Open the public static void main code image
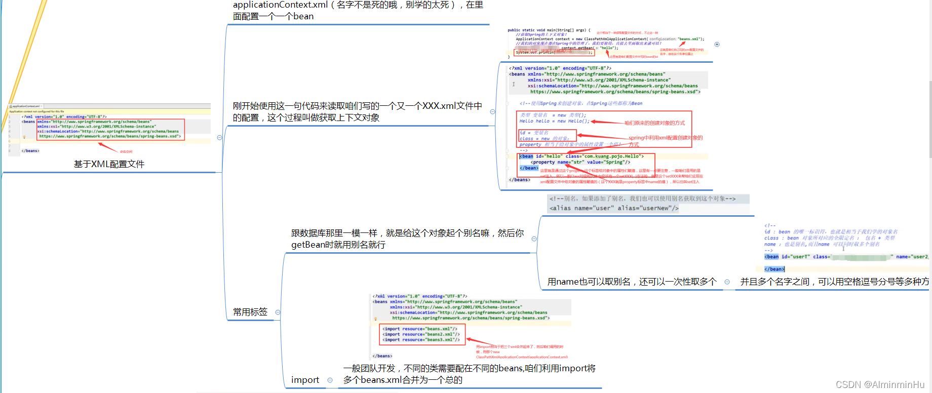The width and height of the screenshot is (932, 393). [607, 44]
